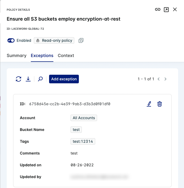The image size is (184, 188).
Task: Select the Exceptions tab
Action: click(42, 56)
